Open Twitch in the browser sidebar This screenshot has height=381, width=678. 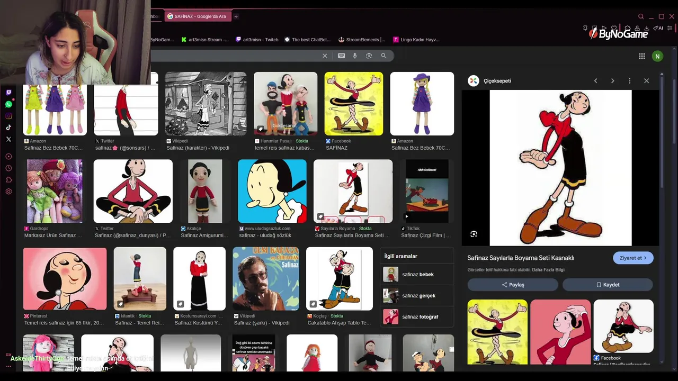[8, 93]
